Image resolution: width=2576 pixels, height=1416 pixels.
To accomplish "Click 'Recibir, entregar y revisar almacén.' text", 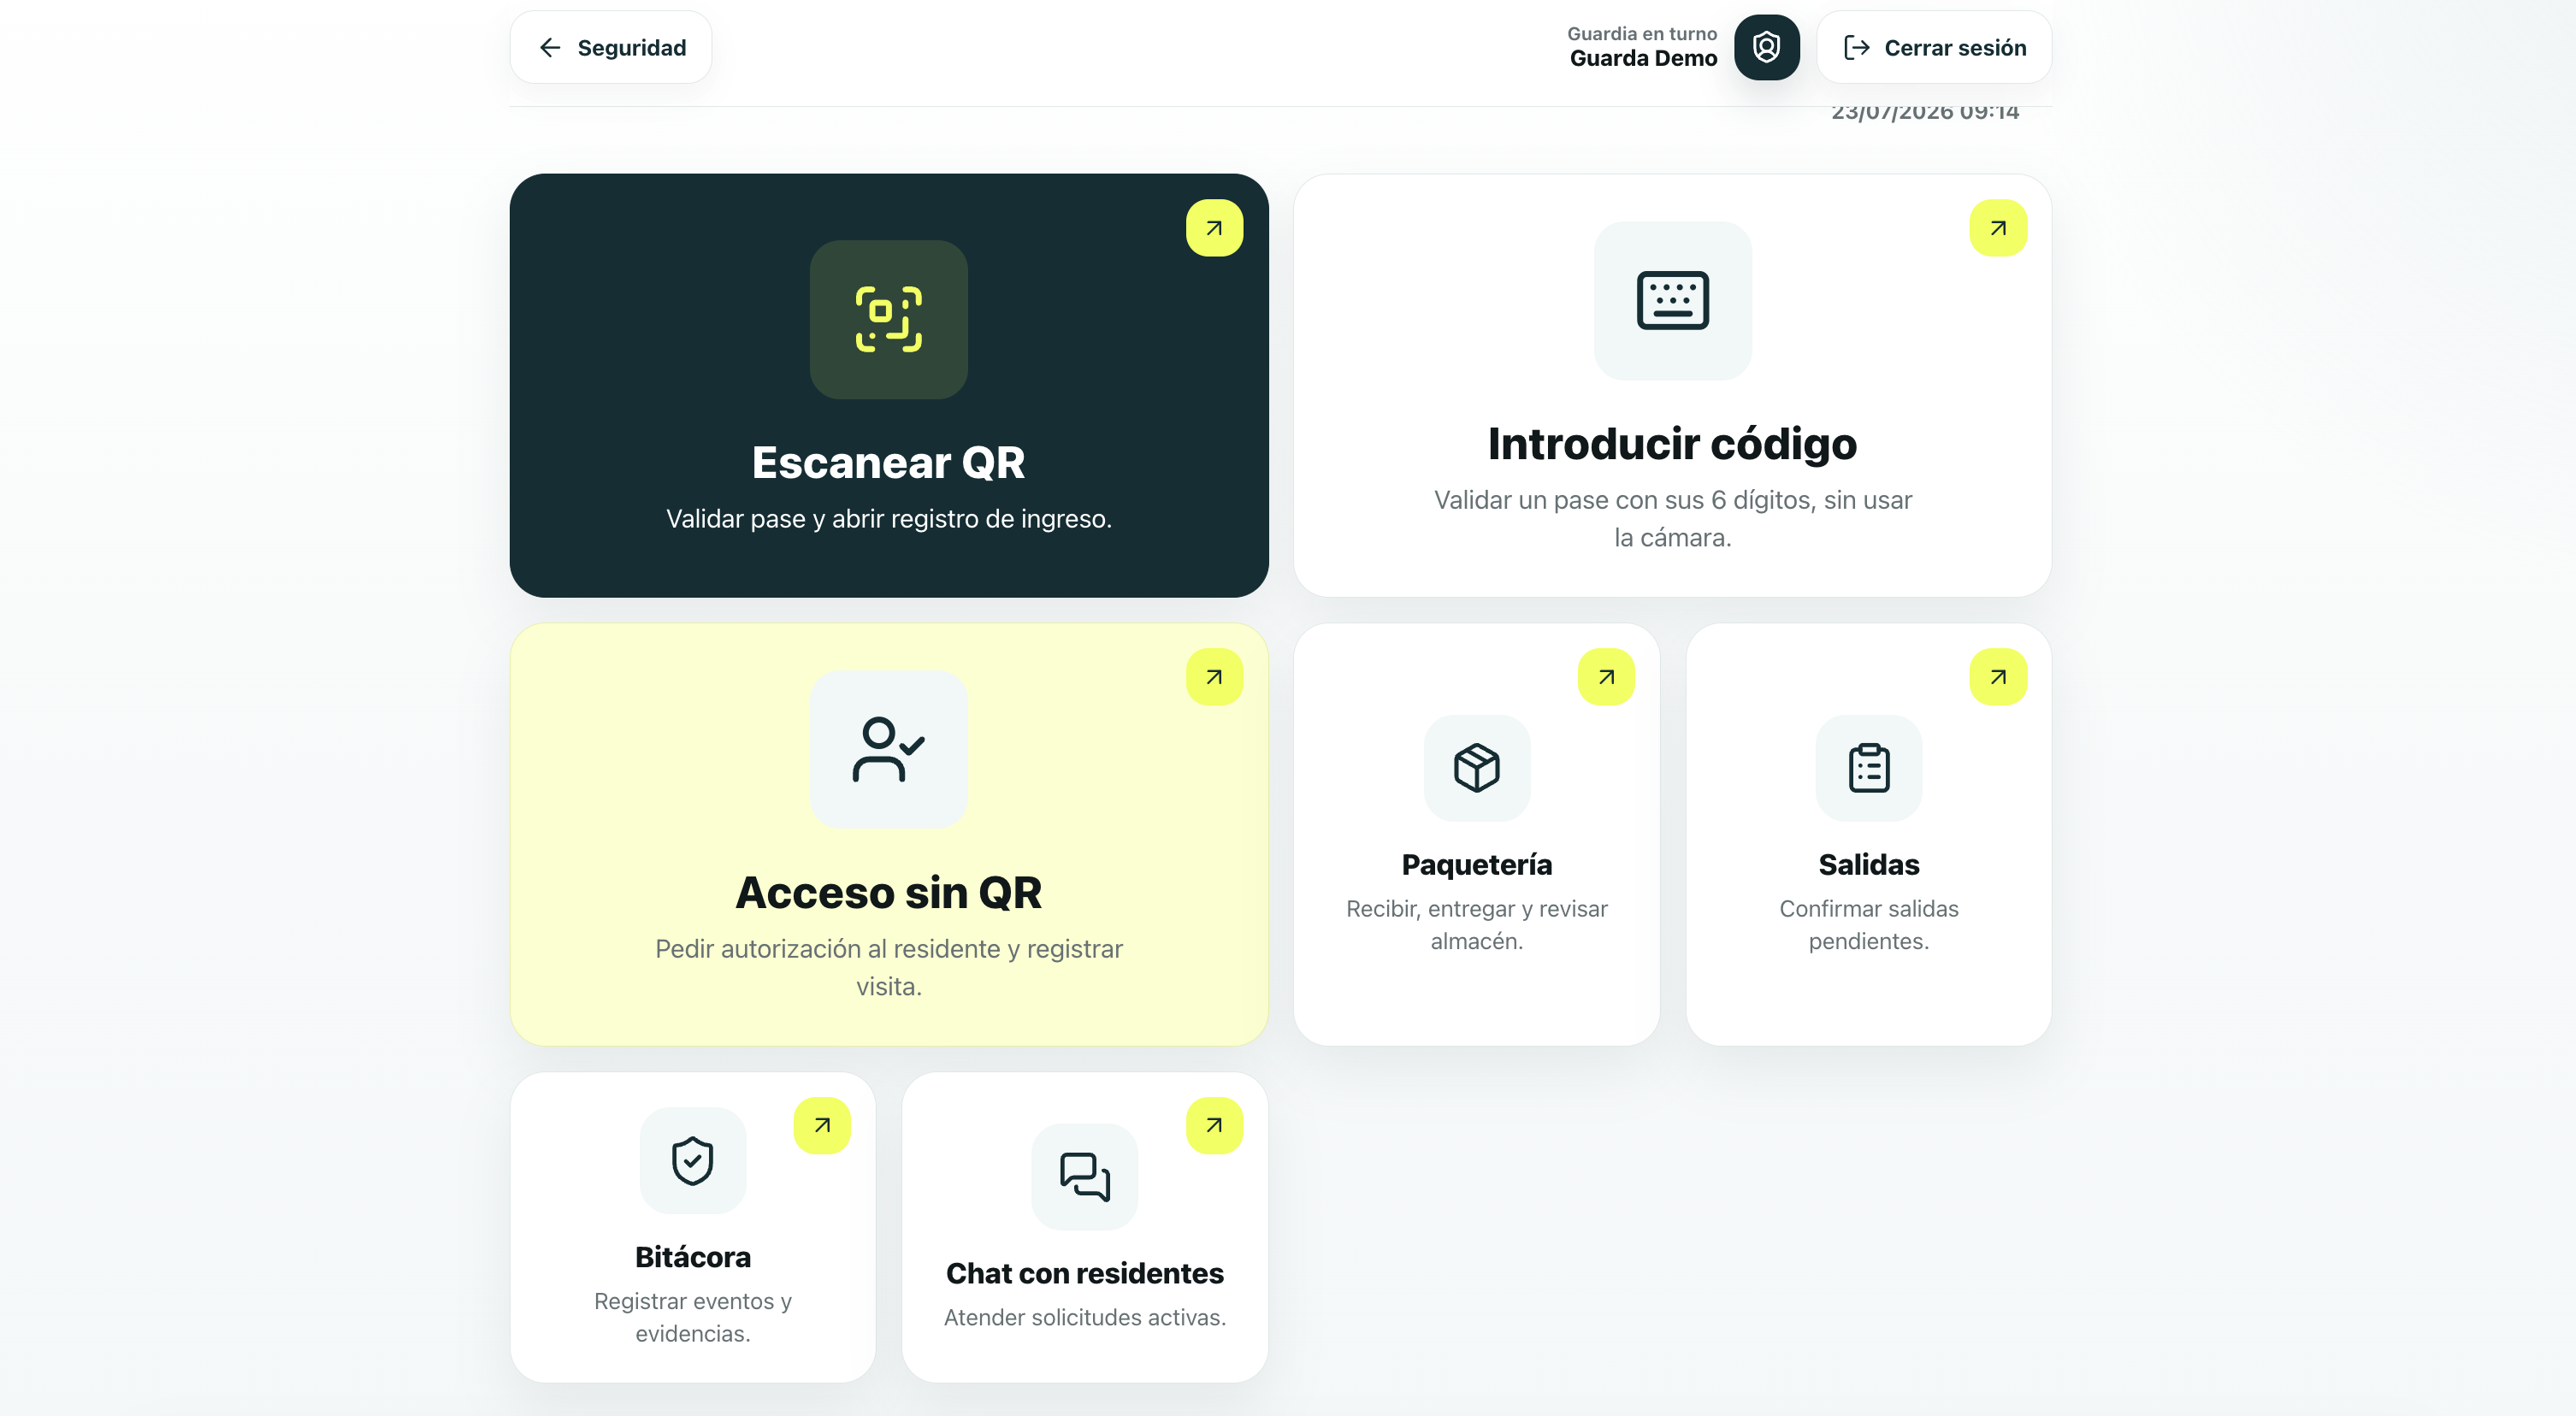I will pos(1476,925).
